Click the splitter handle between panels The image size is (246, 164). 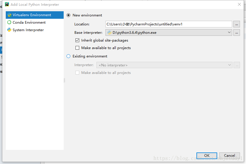(64, 80)
